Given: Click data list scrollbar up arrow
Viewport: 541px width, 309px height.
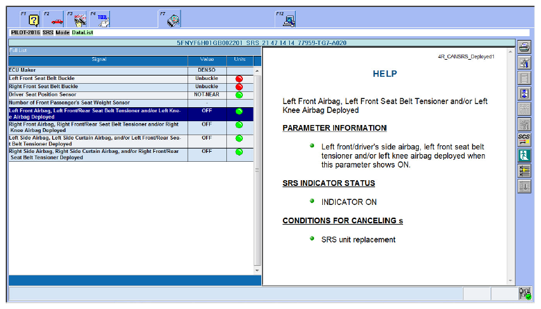Looking at the screenshot, I should tap(257, 70).
